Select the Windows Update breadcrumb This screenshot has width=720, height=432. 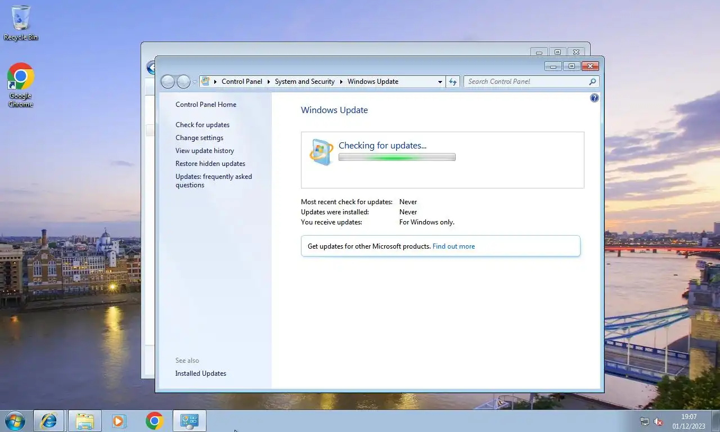373,82
